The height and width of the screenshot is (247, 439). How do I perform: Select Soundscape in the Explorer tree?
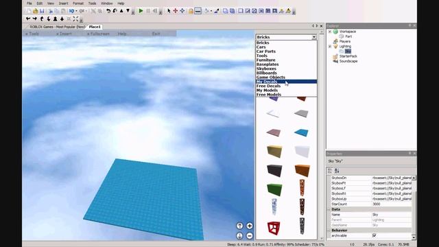tap(348, 61)
